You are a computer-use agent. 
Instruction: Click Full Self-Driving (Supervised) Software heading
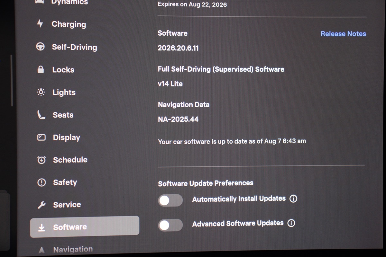[x=221, y=69]
